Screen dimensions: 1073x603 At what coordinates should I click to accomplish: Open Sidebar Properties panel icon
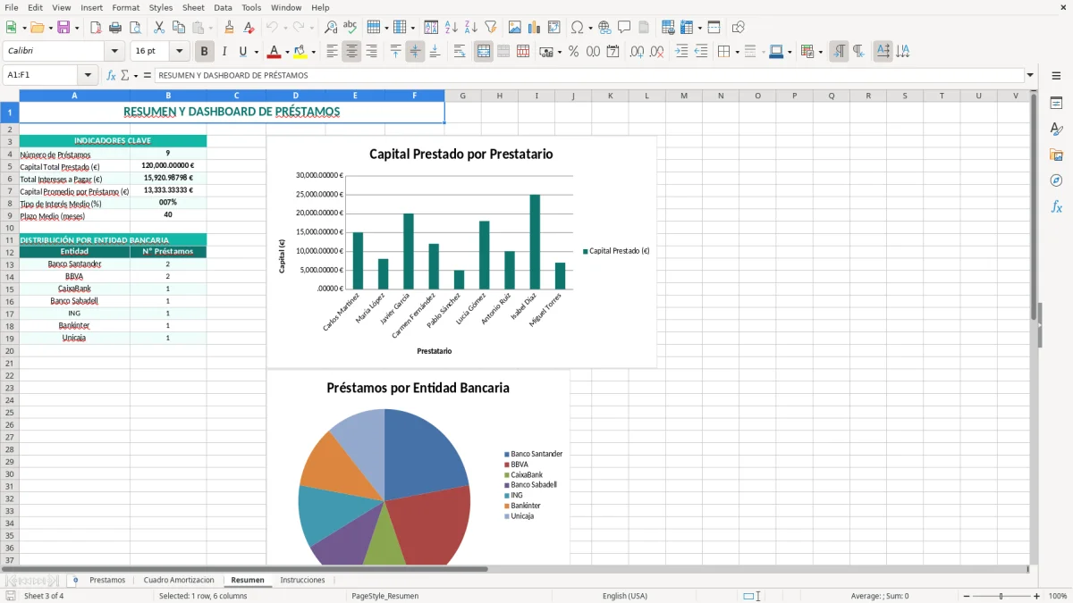tap(1056, 103)
